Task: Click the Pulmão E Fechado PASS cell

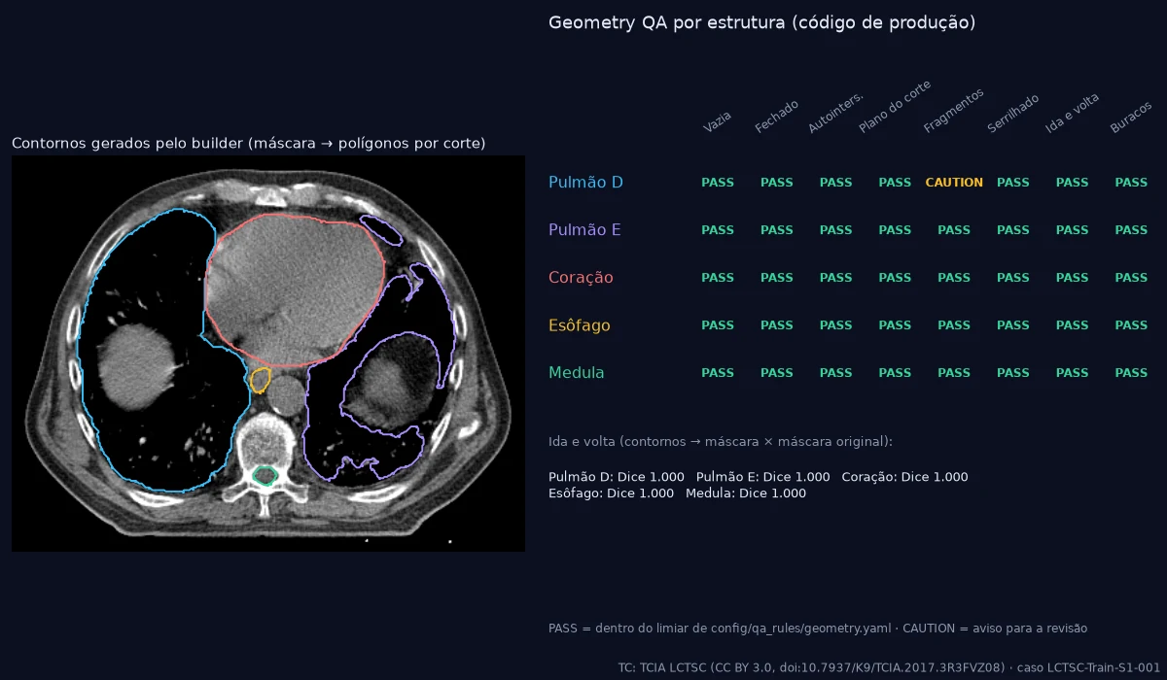Action: 777,230
